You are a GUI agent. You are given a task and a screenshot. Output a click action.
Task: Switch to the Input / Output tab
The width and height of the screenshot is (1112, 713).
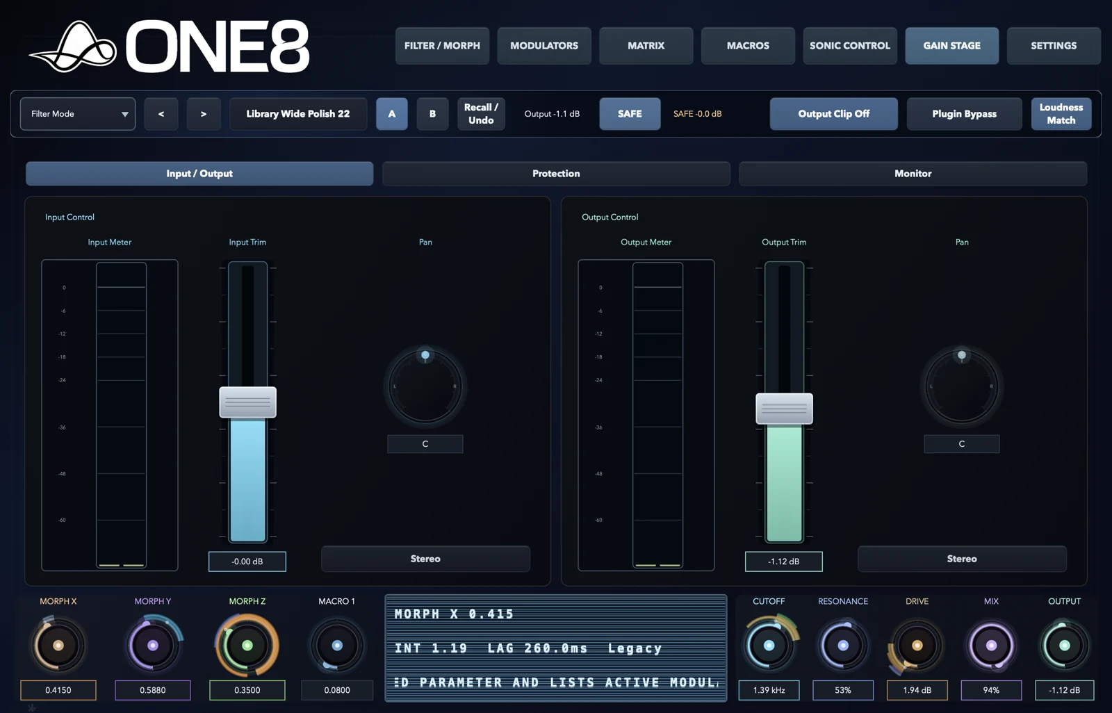pos(199,174)
